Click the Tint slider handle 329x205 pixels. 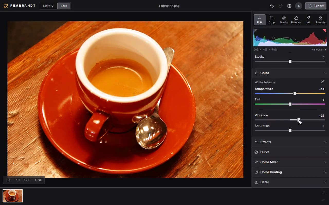[290, 104]
